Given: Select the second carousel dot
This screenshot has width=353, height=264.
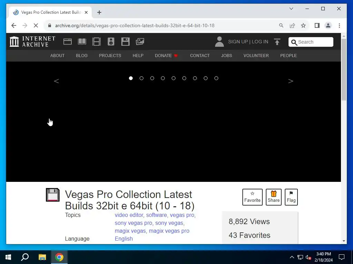Looking at the screenshot, I should 141,78.
